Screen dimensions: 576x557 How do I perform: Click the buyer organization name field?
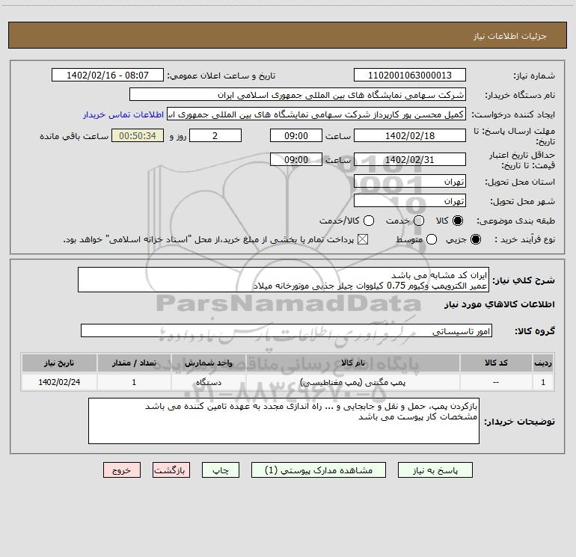pyautogui.click(x=298, y=95)
